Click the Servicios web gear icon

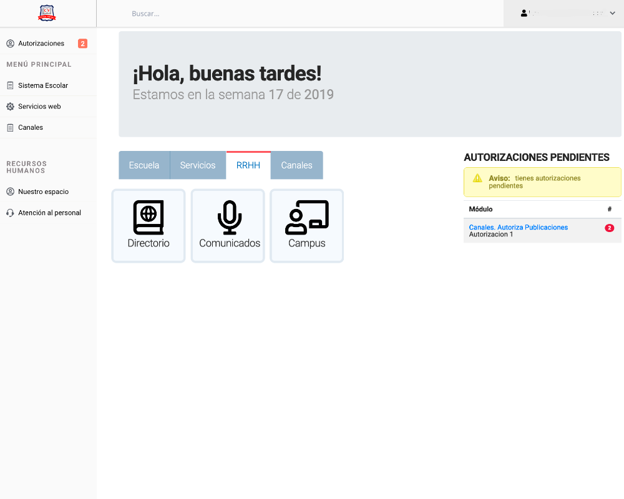click(x=11, y=107)
